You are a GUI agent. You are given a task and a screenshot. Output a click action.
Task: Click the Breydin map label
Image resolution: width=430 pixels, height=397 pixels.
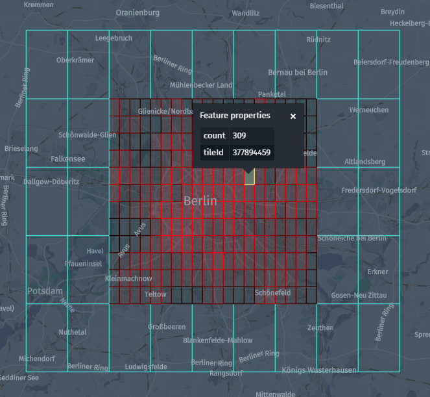[392, 12]
